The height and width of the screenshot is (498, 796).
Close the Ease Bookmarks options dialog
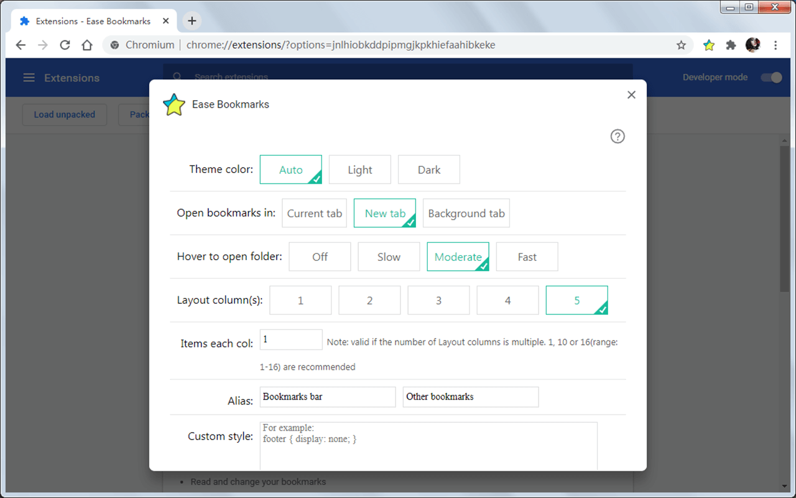tap(631, 95)
